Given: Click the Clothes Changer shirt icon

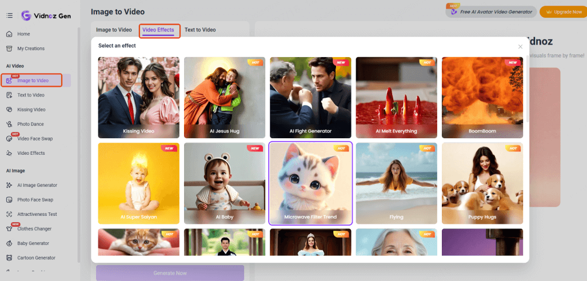Looking at the screenshot, I should [9, 229].
